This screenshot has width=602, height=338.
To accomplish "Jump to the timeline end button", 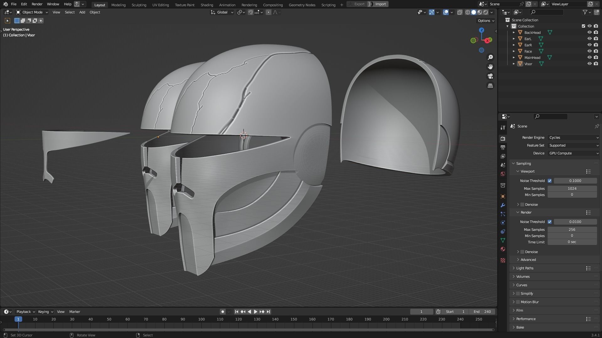I will (x=268, y=312).
